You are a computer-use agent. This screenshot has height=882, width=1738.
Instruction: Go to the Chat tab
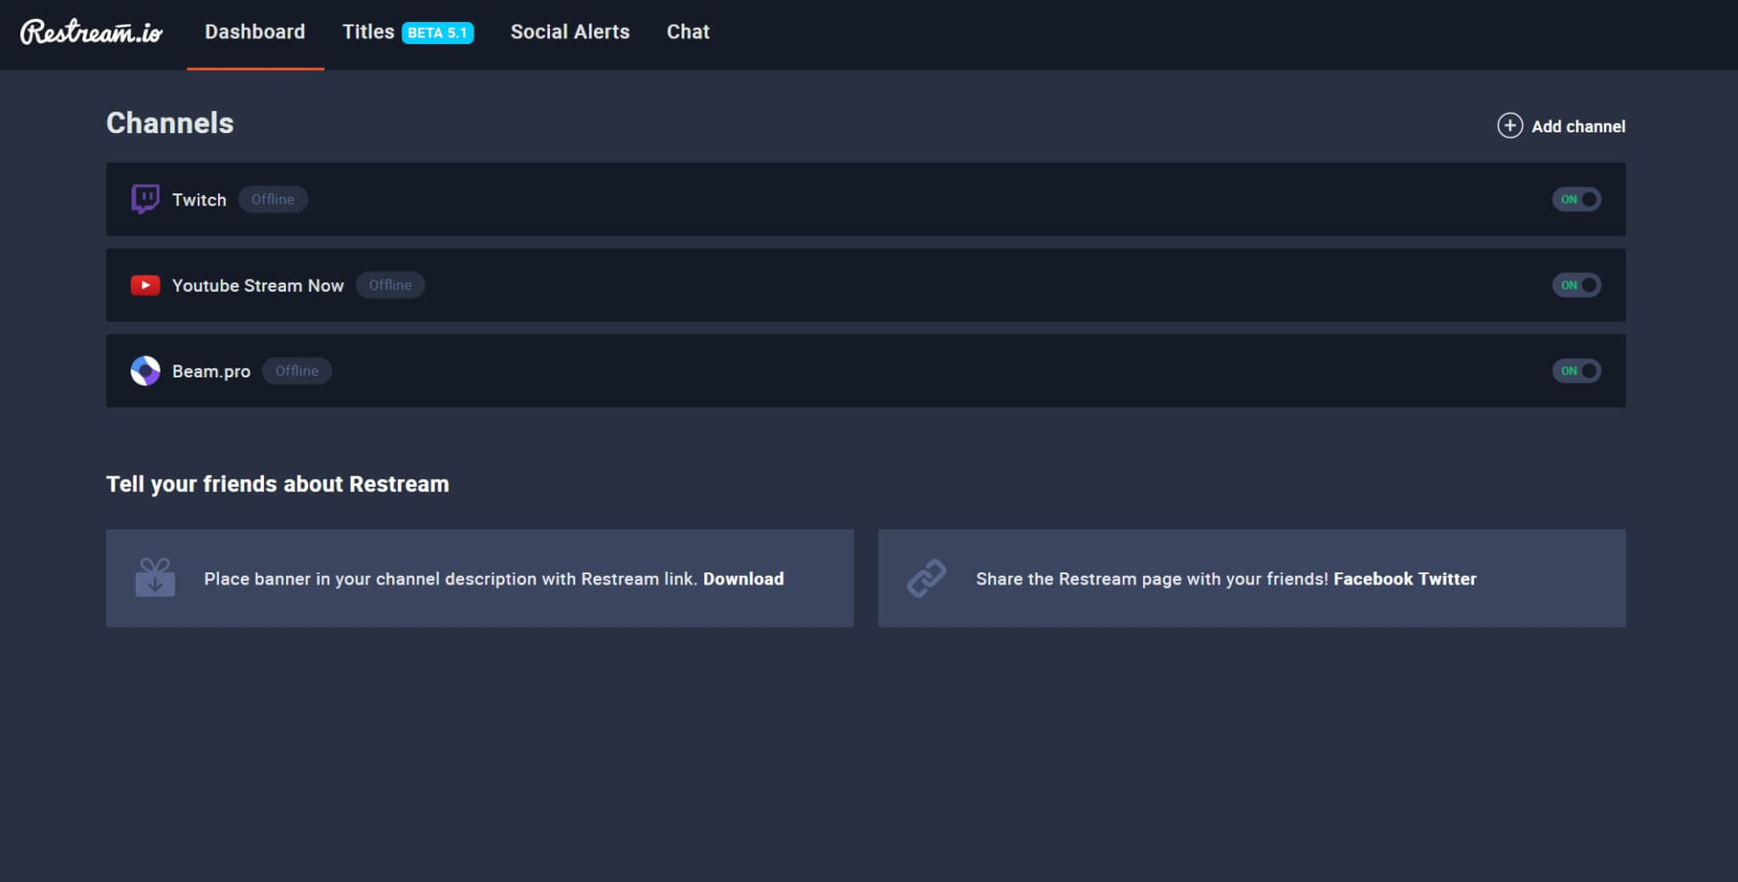click(688, 32)
